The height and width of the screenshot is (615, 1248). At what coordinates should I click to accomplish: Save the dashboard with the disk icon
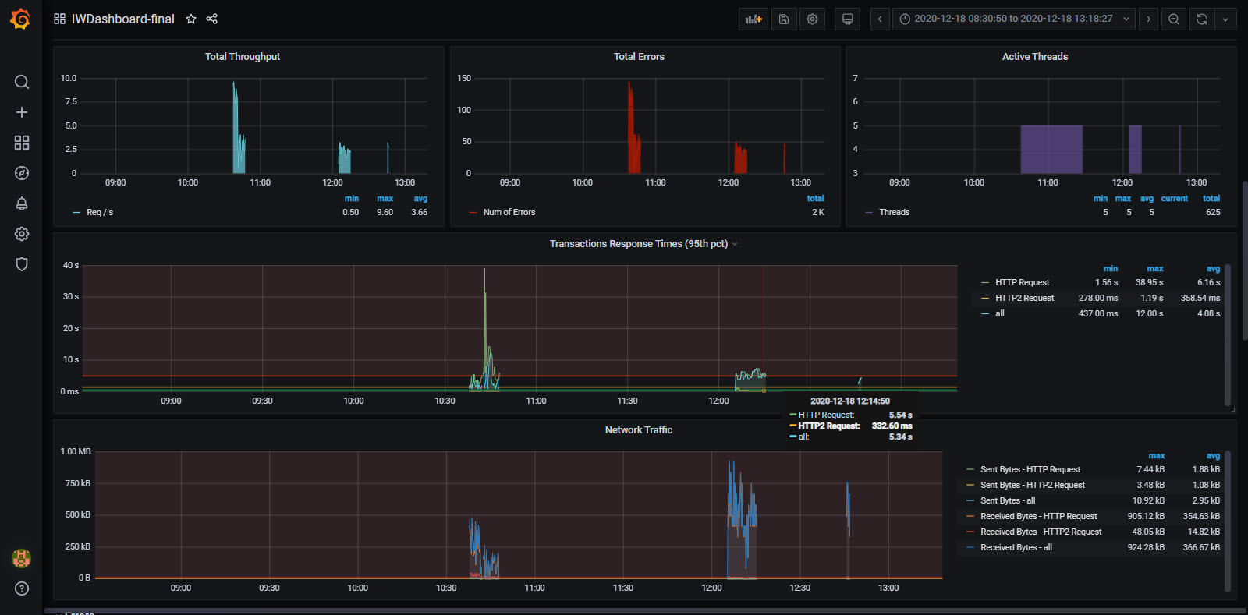(x=784, y=19)
